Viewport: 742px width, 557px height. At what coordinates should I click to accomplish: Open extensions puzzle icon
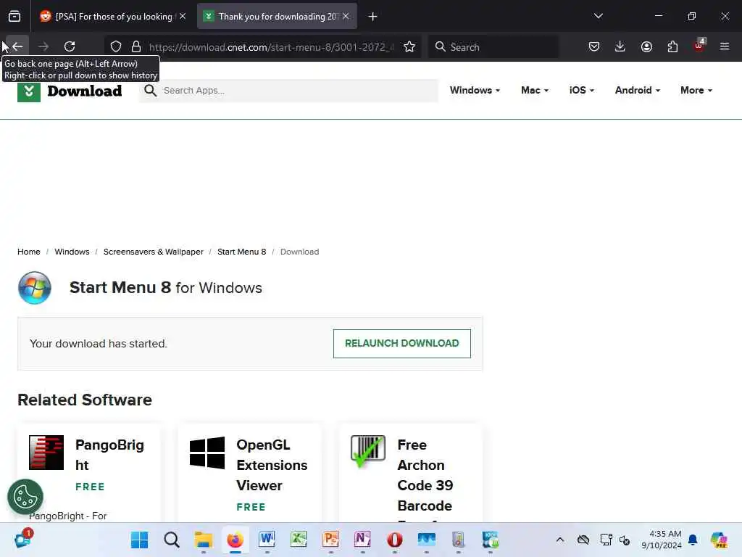click(x=672, y=46)
